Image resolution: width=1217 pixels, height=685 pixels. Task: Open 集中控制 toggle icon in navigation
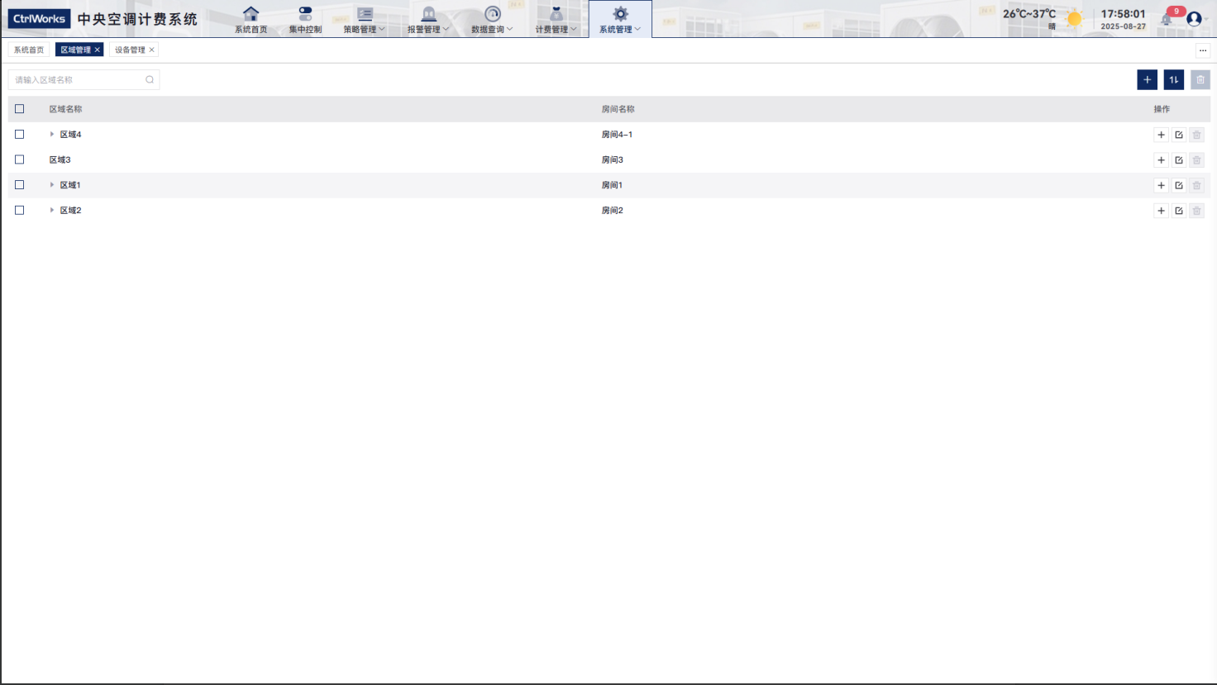(x=305, y=14)
